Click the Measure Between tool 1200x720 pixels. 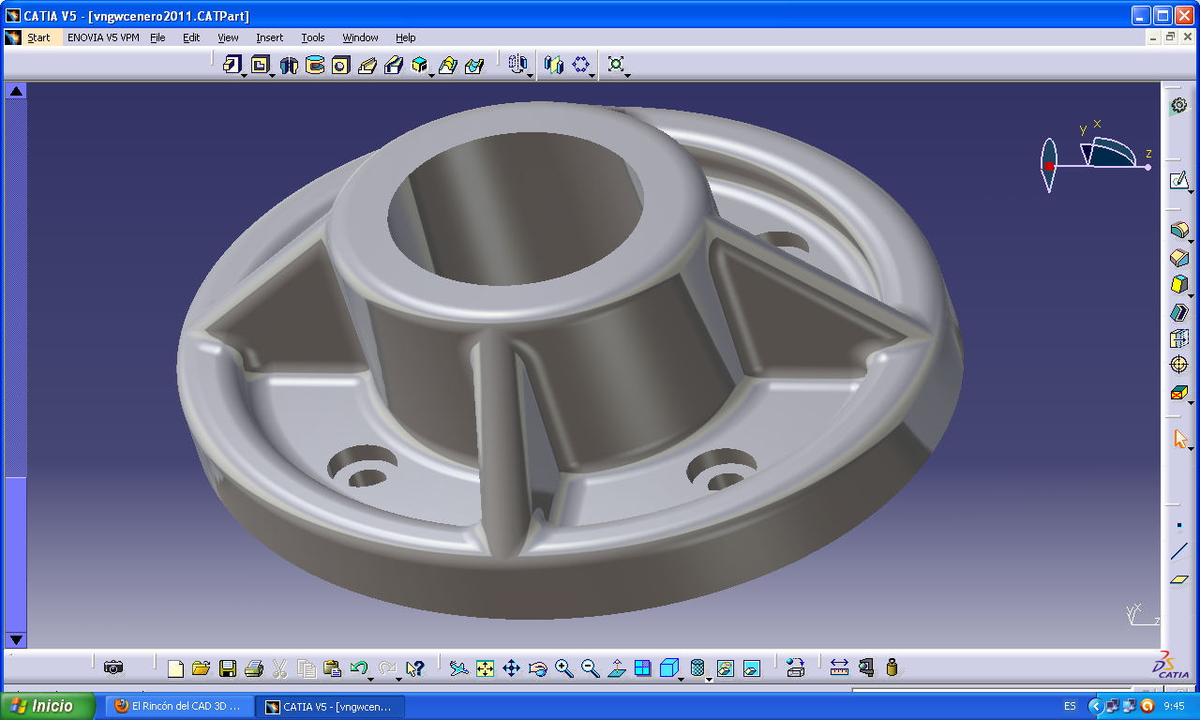coord(839,667)
